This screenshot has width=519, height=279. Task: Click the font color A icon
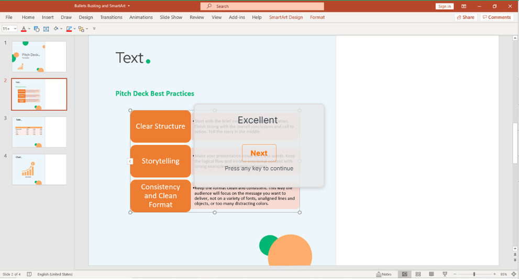coord(24,29)
